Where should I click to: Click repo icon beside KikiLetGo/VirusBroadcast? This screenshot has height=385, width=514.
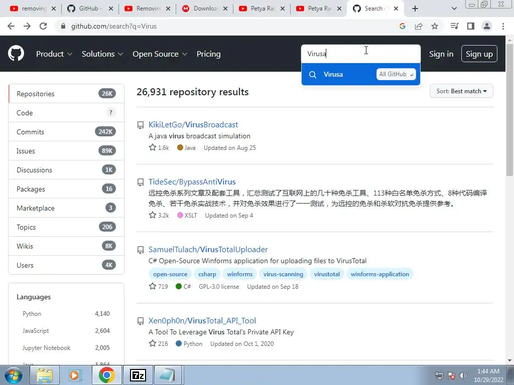[x=141, y=125]
